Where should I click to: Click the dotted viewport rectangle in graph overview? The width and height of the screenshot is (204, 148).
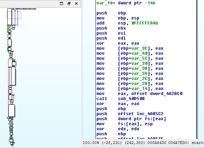(x=14, y=15)
